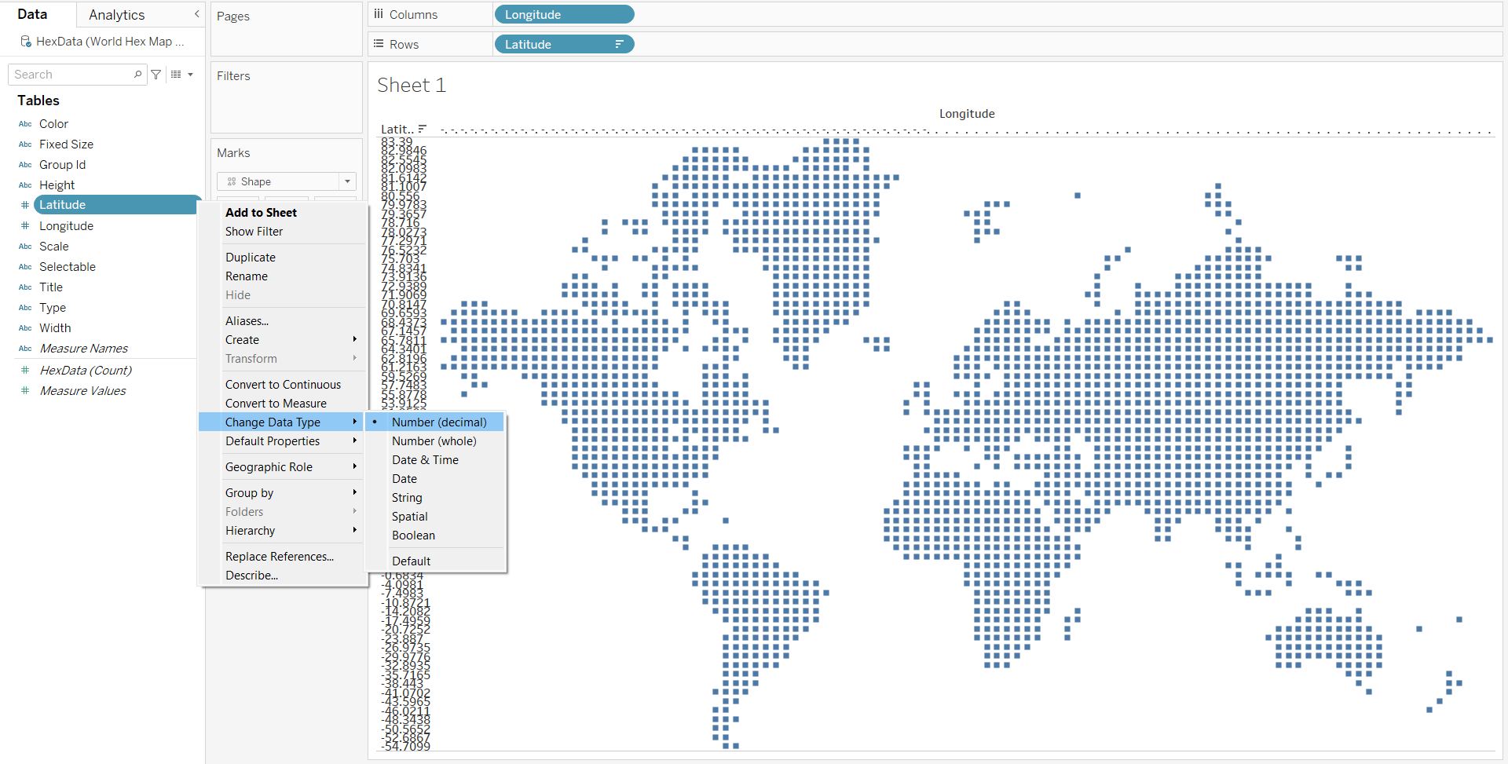Click the Abc type icon beside Width
This screenshot has height=764, width=1508.
25,328
